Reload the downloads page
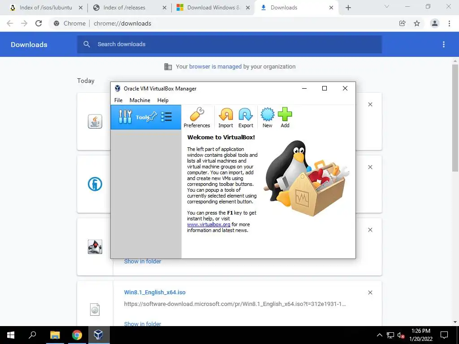 point(39,23)
